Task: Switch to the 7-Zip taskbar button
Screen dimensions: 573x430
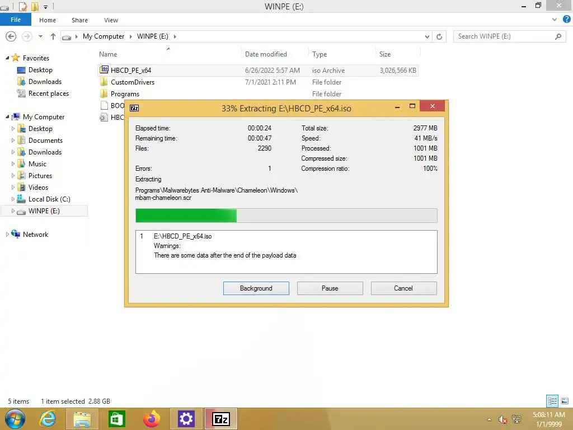Action: pyautogui.click(x=221, y=419)
